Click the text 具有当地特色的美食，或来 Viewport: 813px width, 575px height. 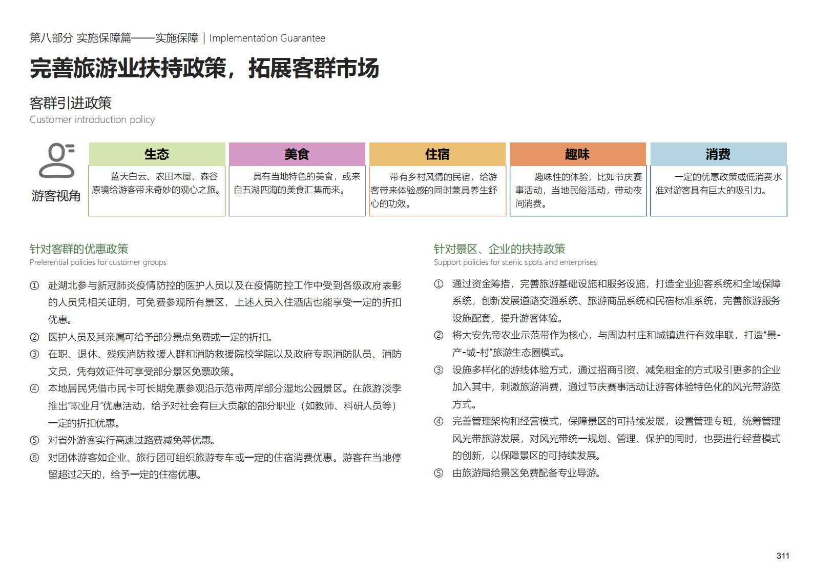coord(306,176)
